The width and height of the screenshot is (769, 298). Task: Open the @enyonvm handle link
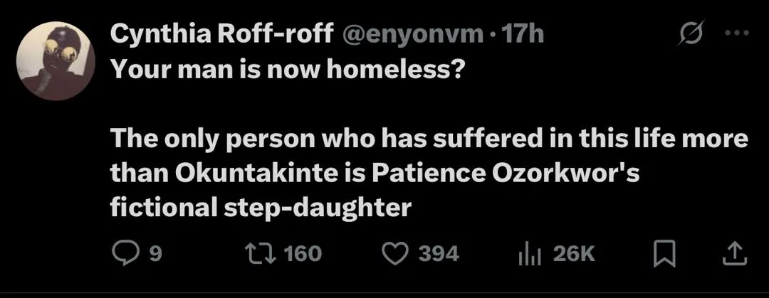(414, 34)
